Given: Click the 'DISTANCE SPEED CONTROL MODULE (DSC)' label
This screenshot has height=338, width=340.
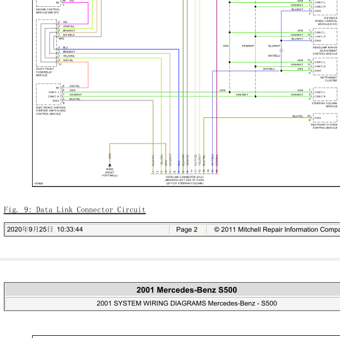Looking at the screenshot, I should click(326, 21).
